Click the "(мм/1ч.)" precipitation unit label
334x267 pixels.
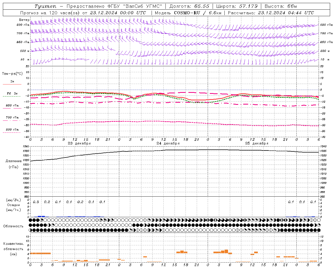coord(13,210)
